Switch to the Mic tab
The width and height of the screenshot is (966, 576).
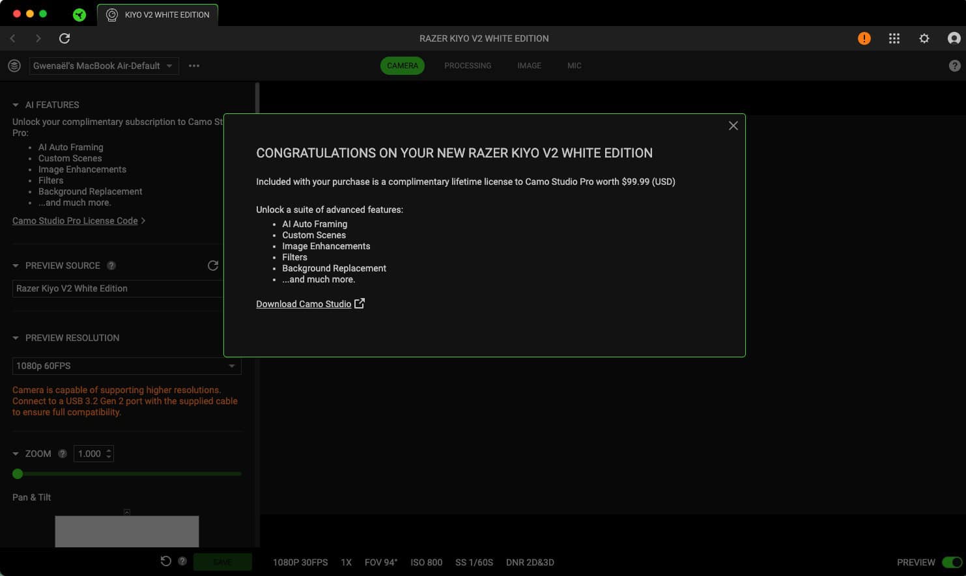(574, 66)
